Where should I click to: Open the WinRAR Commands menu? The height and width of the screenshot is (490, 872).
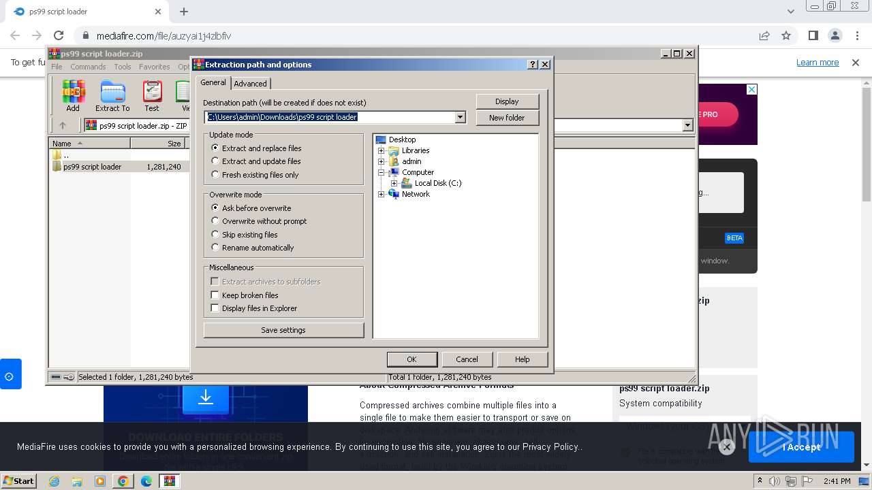[x=88, y=67]
